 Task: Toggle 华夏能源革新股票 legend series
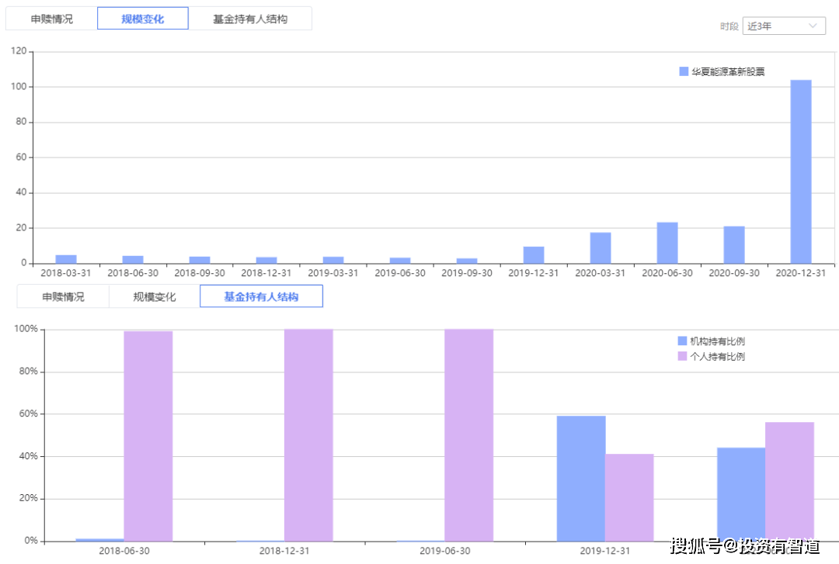click(x=722, y=71)
